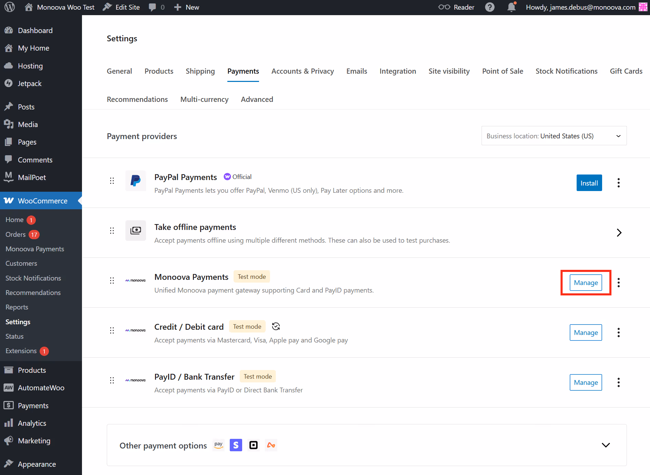Open the Business location dropdown
The height and width of the screenshot is (475, 650).
click(554, 136)
